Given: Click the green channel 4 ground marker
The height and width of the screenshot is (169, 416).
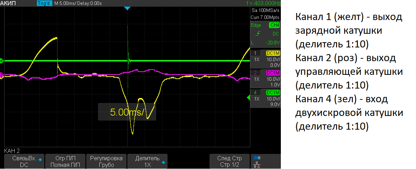Looking at the screenshot, I should pos(2,61).
